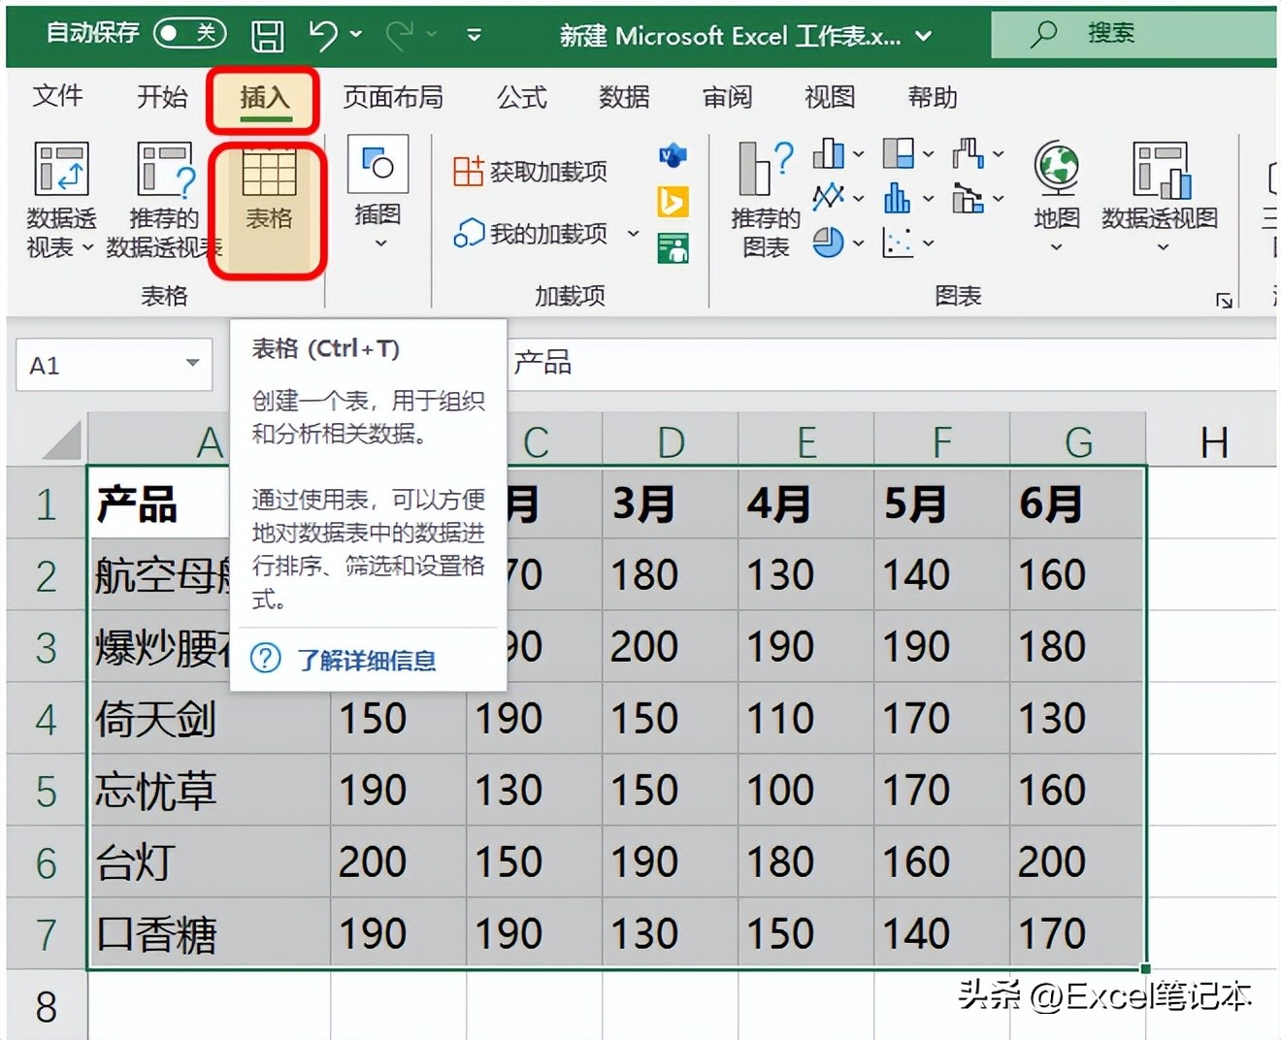Switch to the Data (数据) tab
Viewport: 1281px width, 1040px height.
tap(624, 96)
